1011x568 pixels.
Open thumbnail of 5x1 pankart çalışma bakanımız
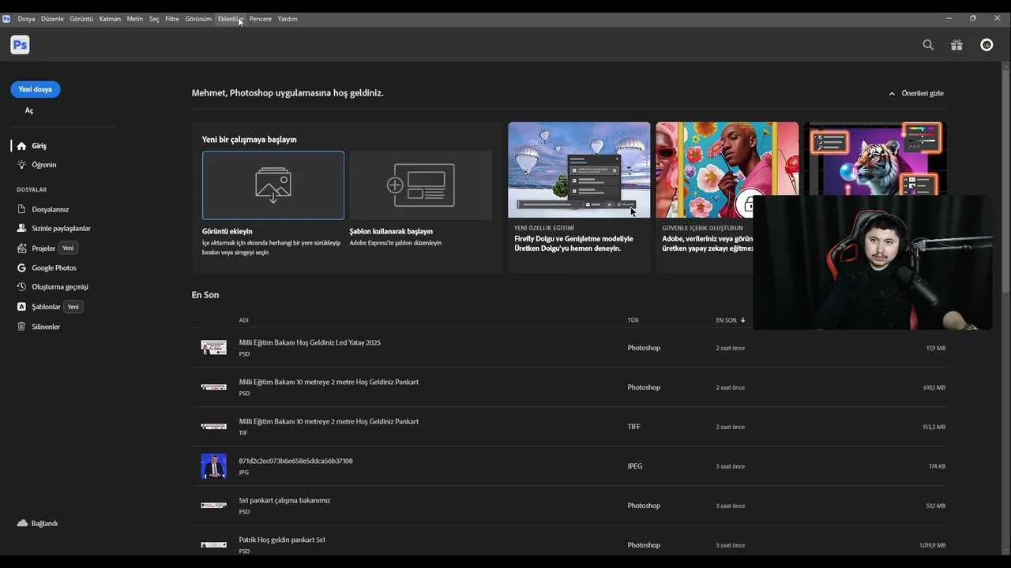pos(213,505)
